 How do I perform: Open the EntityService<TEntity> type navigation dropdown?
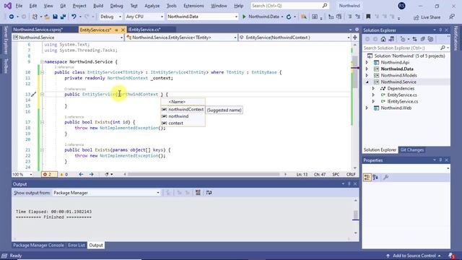tap(181, 38)
